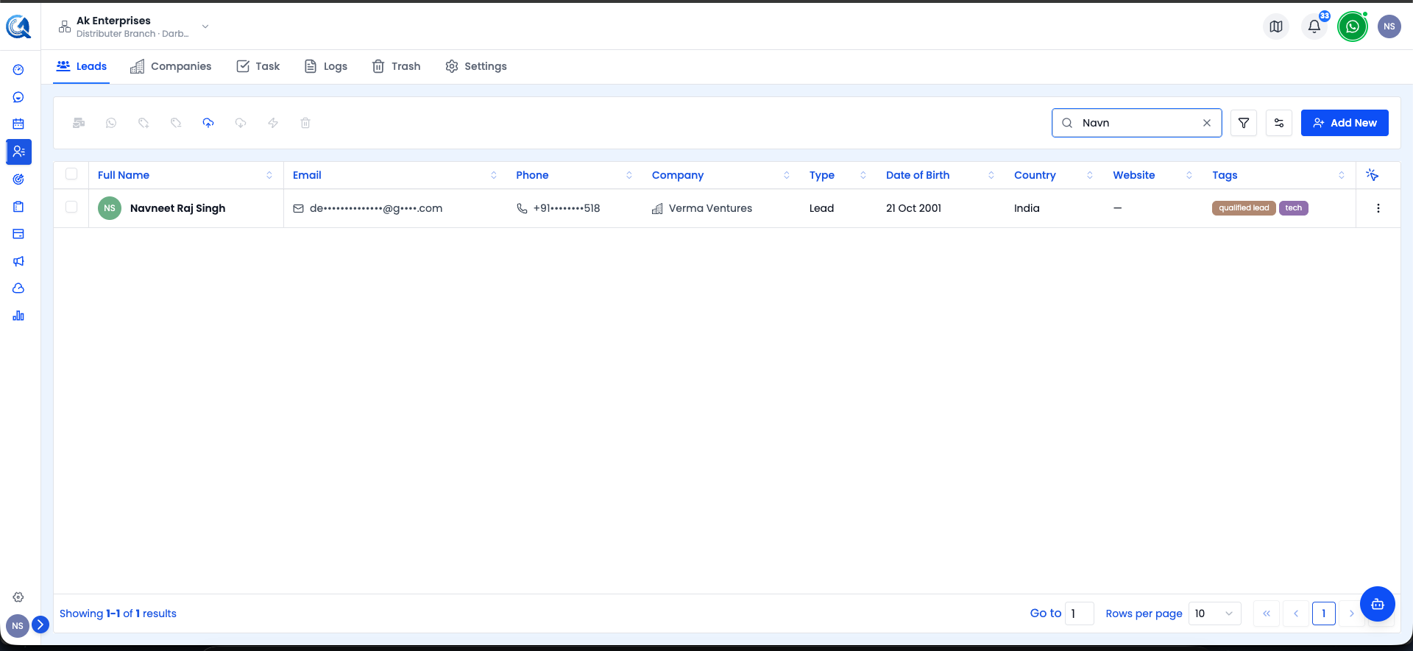The image size is (1413, 651).
Task: Open the Rows per page dropdown
Action: [1215, 613]
